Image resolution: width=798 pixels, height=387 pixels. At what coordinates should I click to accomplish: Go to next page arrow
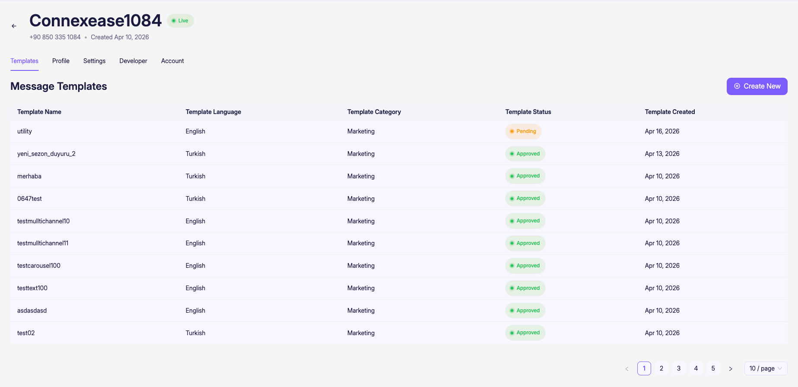click(731, 368)
